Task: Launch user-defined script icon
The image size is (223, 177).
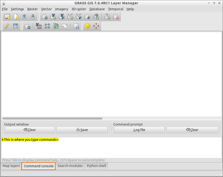Action: 76,26
